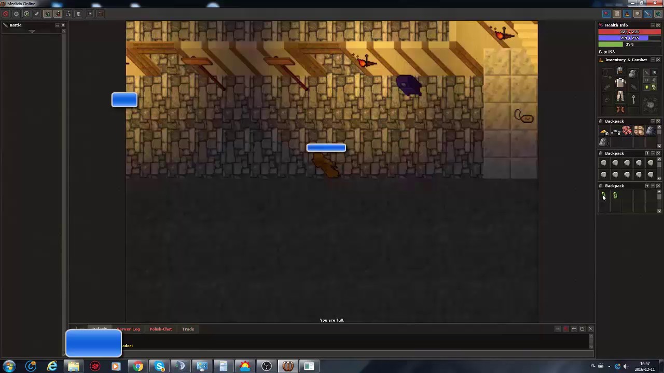
Task: Switch to the Server Log tab
Action: [x=128, y=329]
